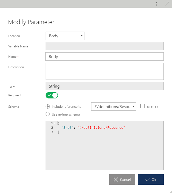This screenshot has width=172, height=193.
Task: Toggle the Required switch off
Action: [x=52, y=95]
